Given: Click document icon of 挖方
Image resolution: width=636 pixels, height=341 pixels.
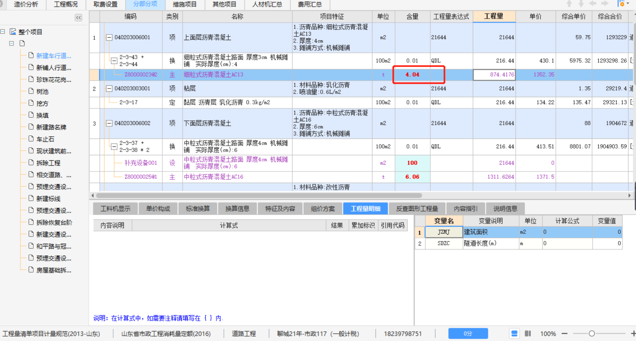Looking at the screenshot, I should click(31, 103).
